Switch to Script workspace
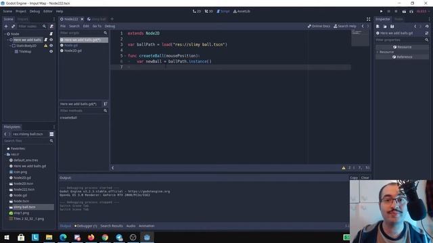 point(223,11)
